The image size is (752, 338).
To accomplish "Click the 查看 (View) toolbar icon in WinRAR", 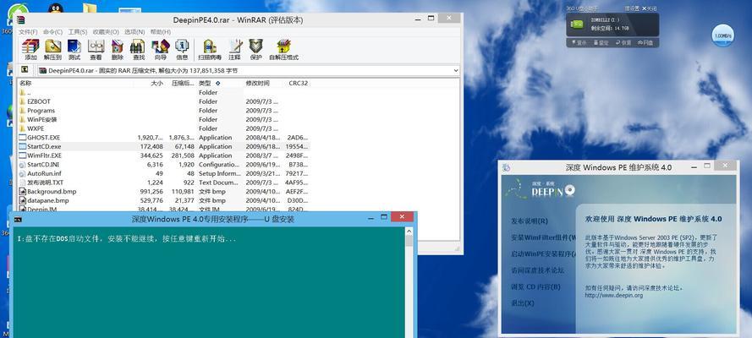I will [x=96, y=49].
